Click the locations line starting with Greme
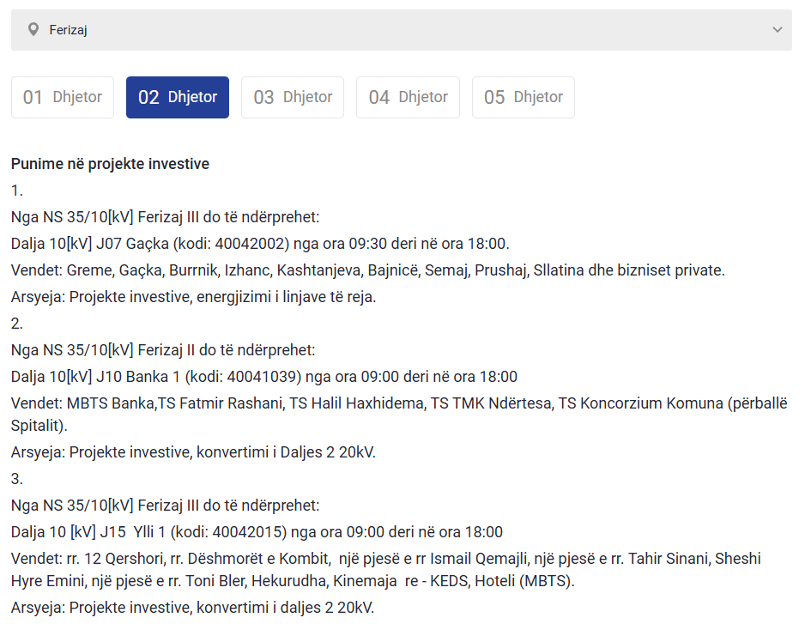This screenshot has height=636, width=799. click(x=367, y=270)
